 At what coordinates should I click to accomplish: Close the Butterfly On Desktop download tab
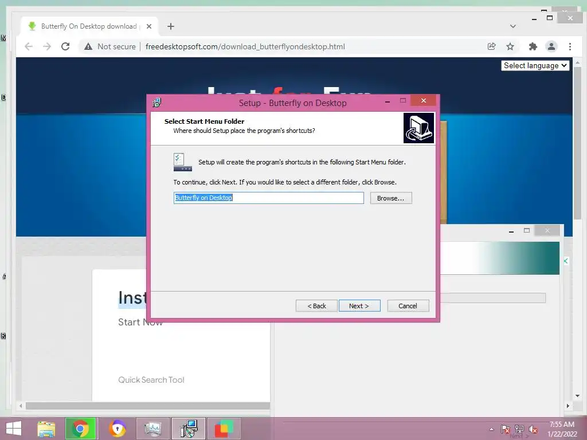coord(149,26)
